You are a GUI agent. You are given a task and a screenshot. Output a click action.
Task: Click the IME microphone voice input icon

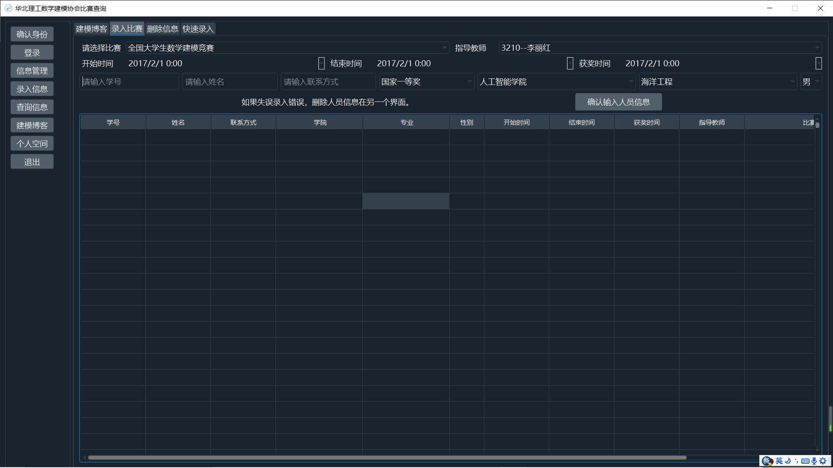[814, 461]
